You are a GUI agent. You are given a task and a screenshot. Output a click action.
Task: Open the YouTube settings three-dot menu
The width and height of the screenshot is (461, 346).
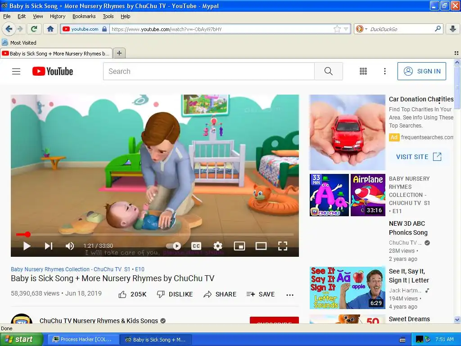(384, 71)
